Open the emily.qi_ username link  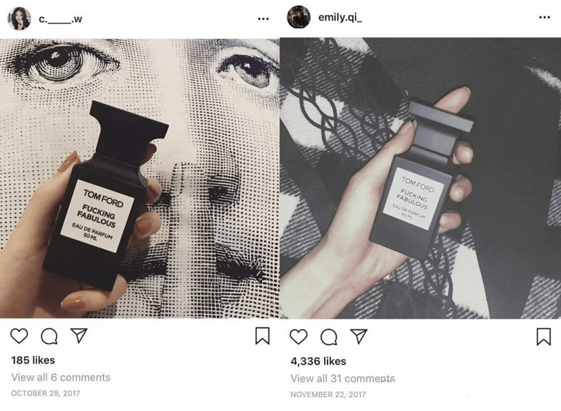coord(340,17)
